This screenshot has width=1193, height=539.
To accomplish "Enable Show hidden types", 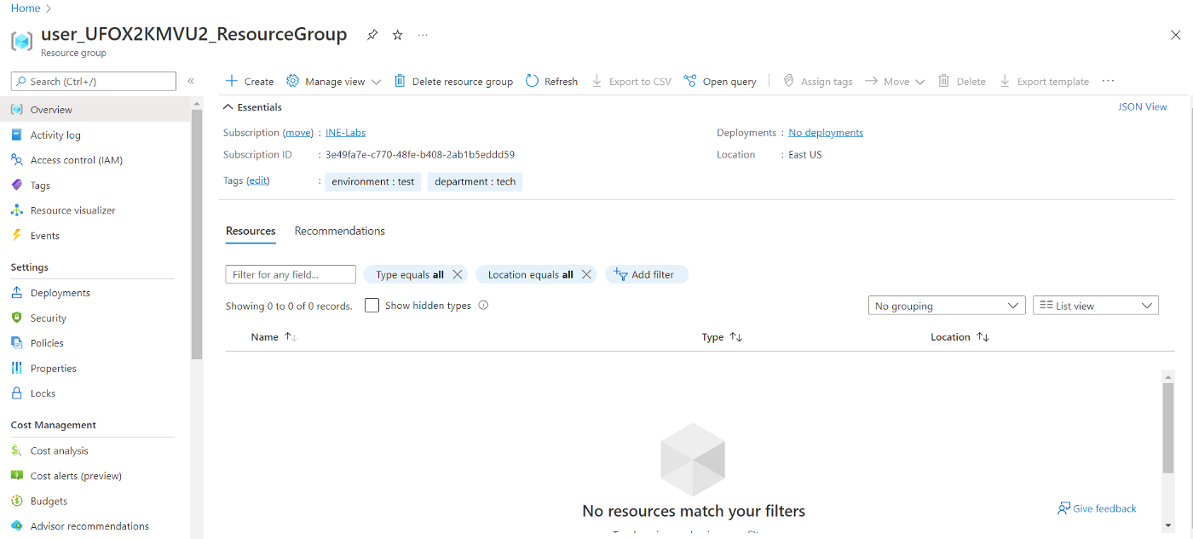I will pos(372,305).
